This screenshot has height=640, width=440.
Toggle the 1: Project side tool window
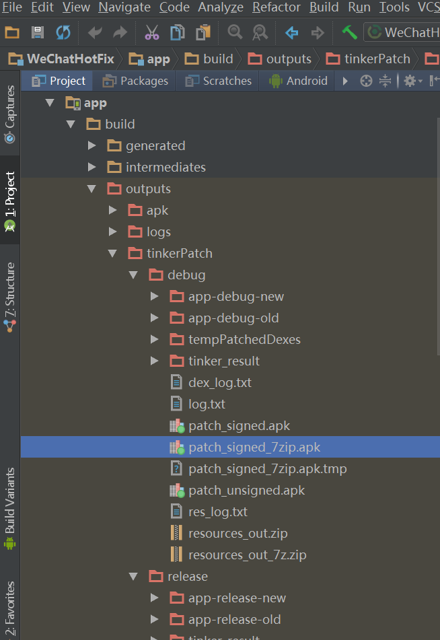click(10, 201)
